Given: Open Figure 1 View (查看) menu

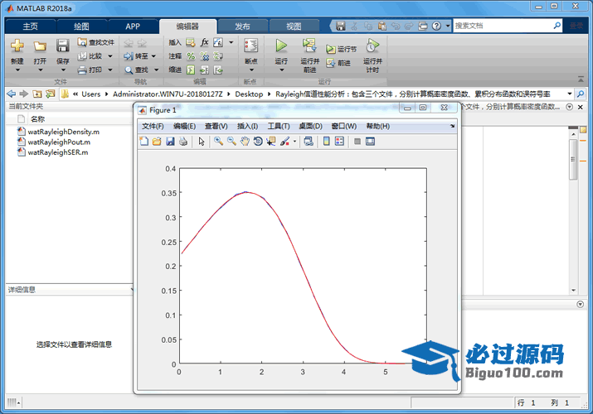Looking at the screenshot, I should [216, 126].
